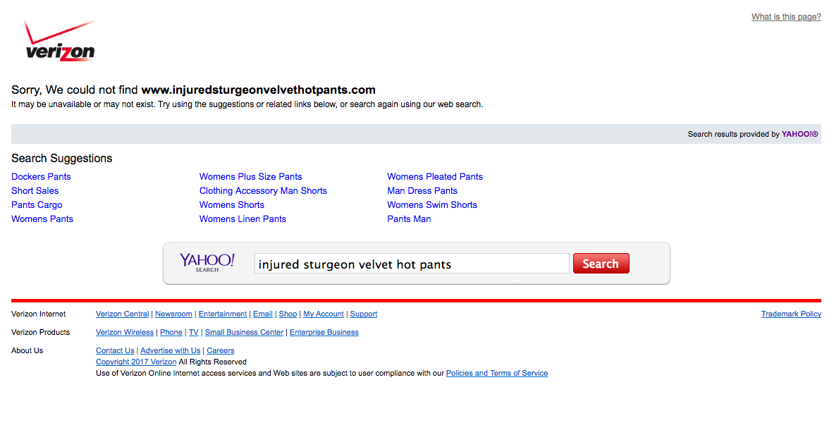
Task: Open the Enterprise Business link
Action: (x=324, y=333)
